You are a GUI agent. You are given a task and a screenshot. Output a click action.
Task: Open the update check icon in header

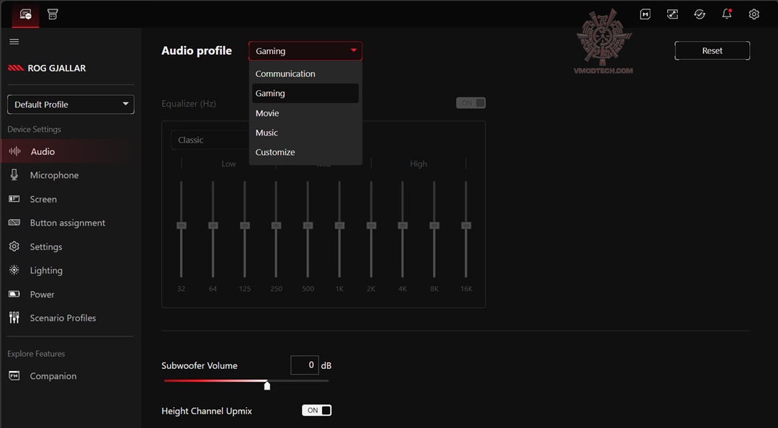(699, 14)
